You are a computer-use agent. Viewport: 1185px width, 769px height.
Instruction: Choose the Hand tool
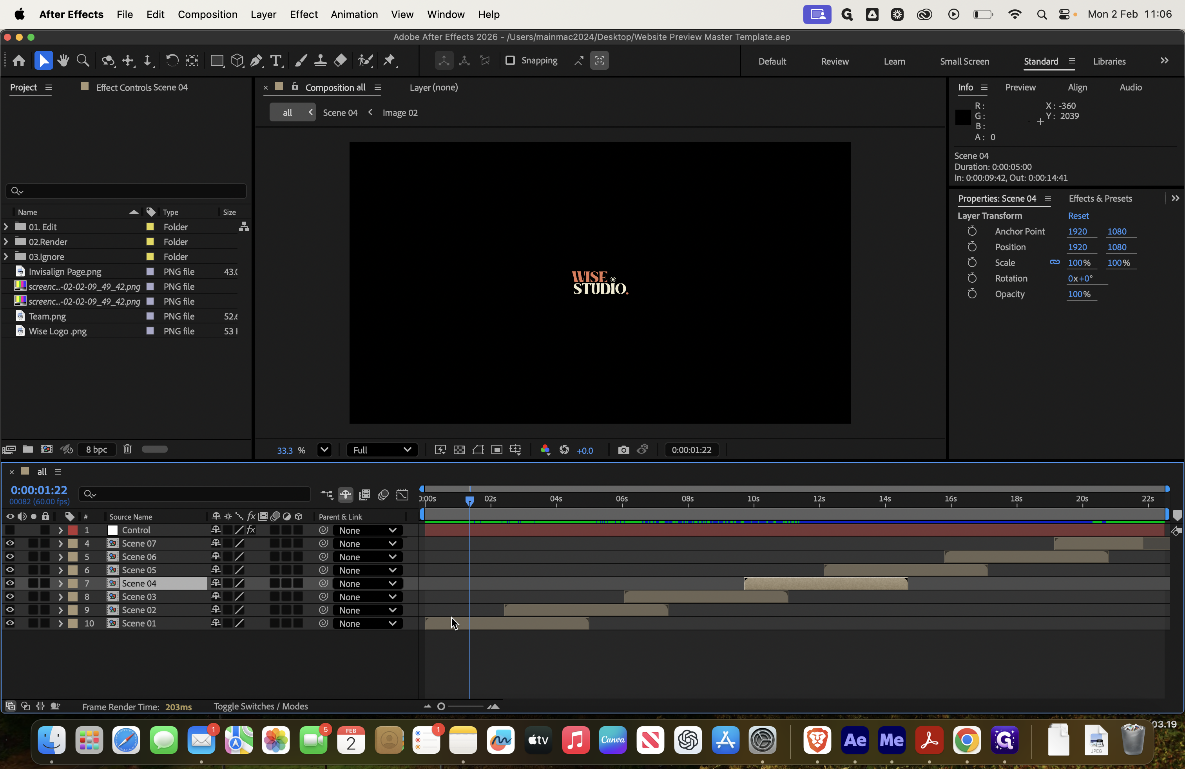(63, 61)
